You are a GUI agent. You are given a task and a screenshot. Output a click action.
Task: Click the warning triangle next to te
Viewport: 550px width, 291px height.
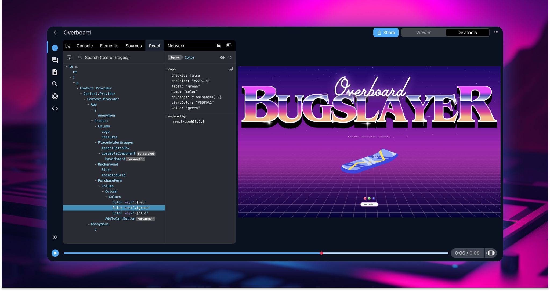(76, 67)
